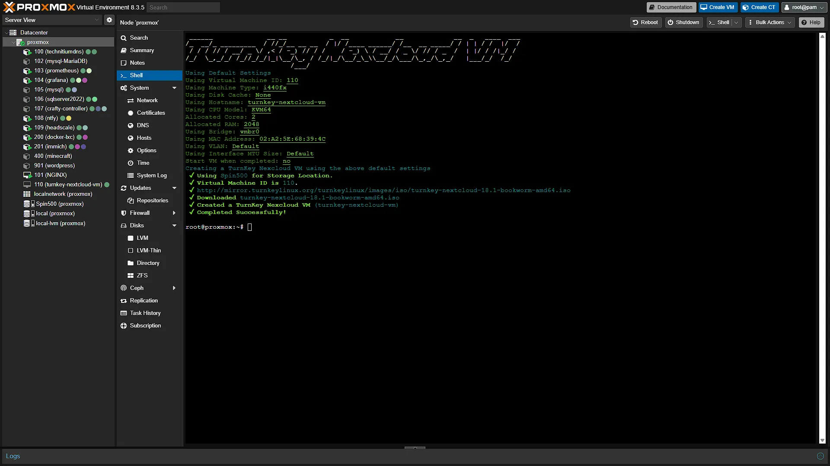Open the Shell button dropdown arrow

tap(737, 22)
